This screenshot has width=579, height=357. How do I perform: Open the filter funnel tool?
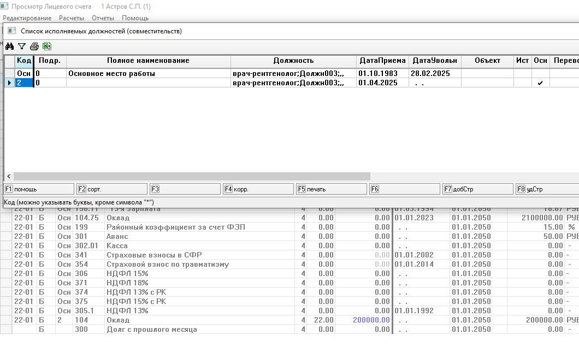click(22, 46)
